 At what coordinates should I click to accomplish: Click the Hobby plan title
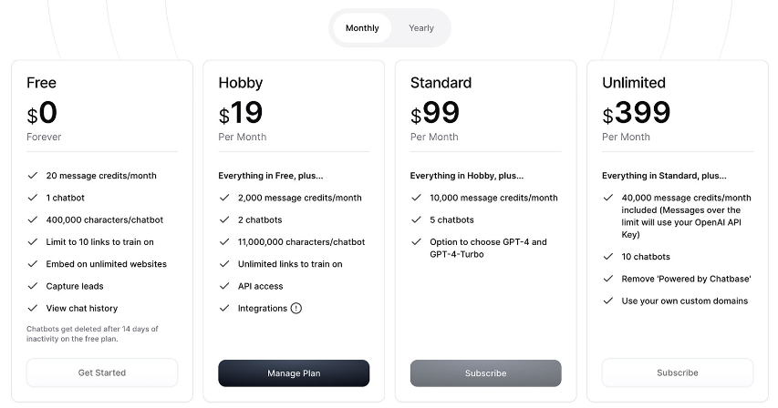(x=241, y=83)
